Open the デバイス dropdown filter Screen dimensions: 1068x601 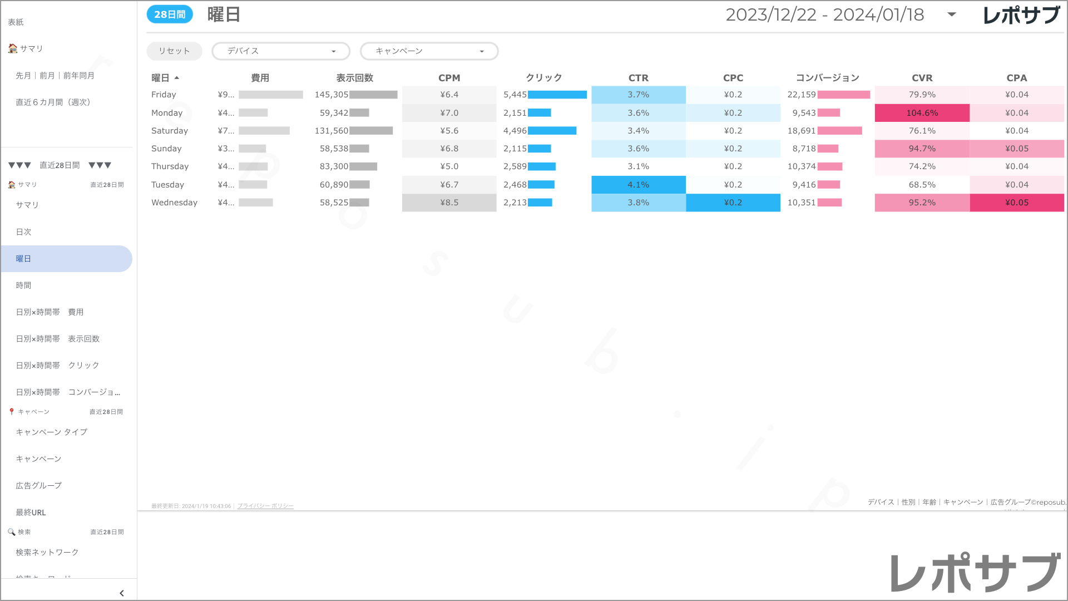[x=281, y=51]
